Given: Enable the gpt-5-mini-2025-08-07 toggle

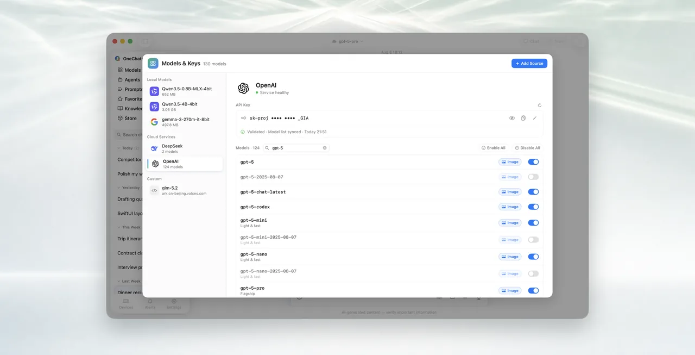Looking at the screenshot, I should coord(533,240).
